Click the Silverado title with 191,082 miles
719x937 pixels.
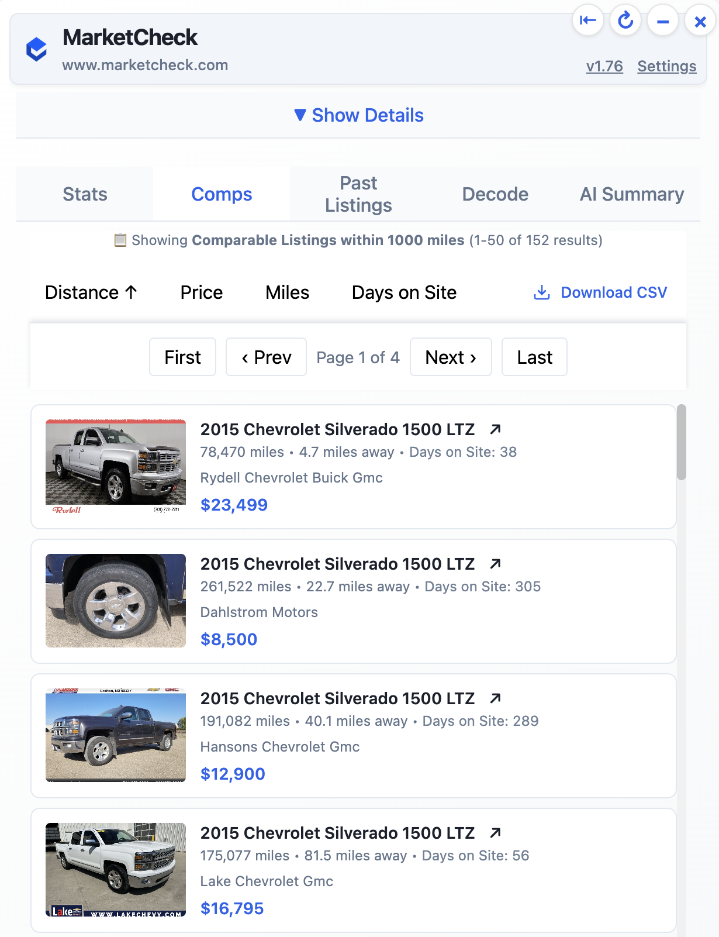(337, 698)
